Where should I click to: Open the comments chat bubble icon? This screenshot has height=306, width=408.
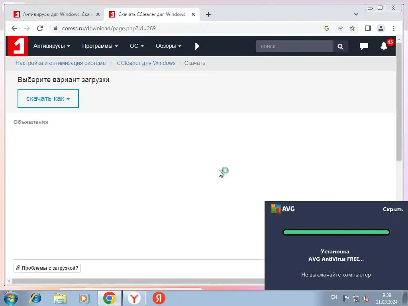tap(364, 46)
